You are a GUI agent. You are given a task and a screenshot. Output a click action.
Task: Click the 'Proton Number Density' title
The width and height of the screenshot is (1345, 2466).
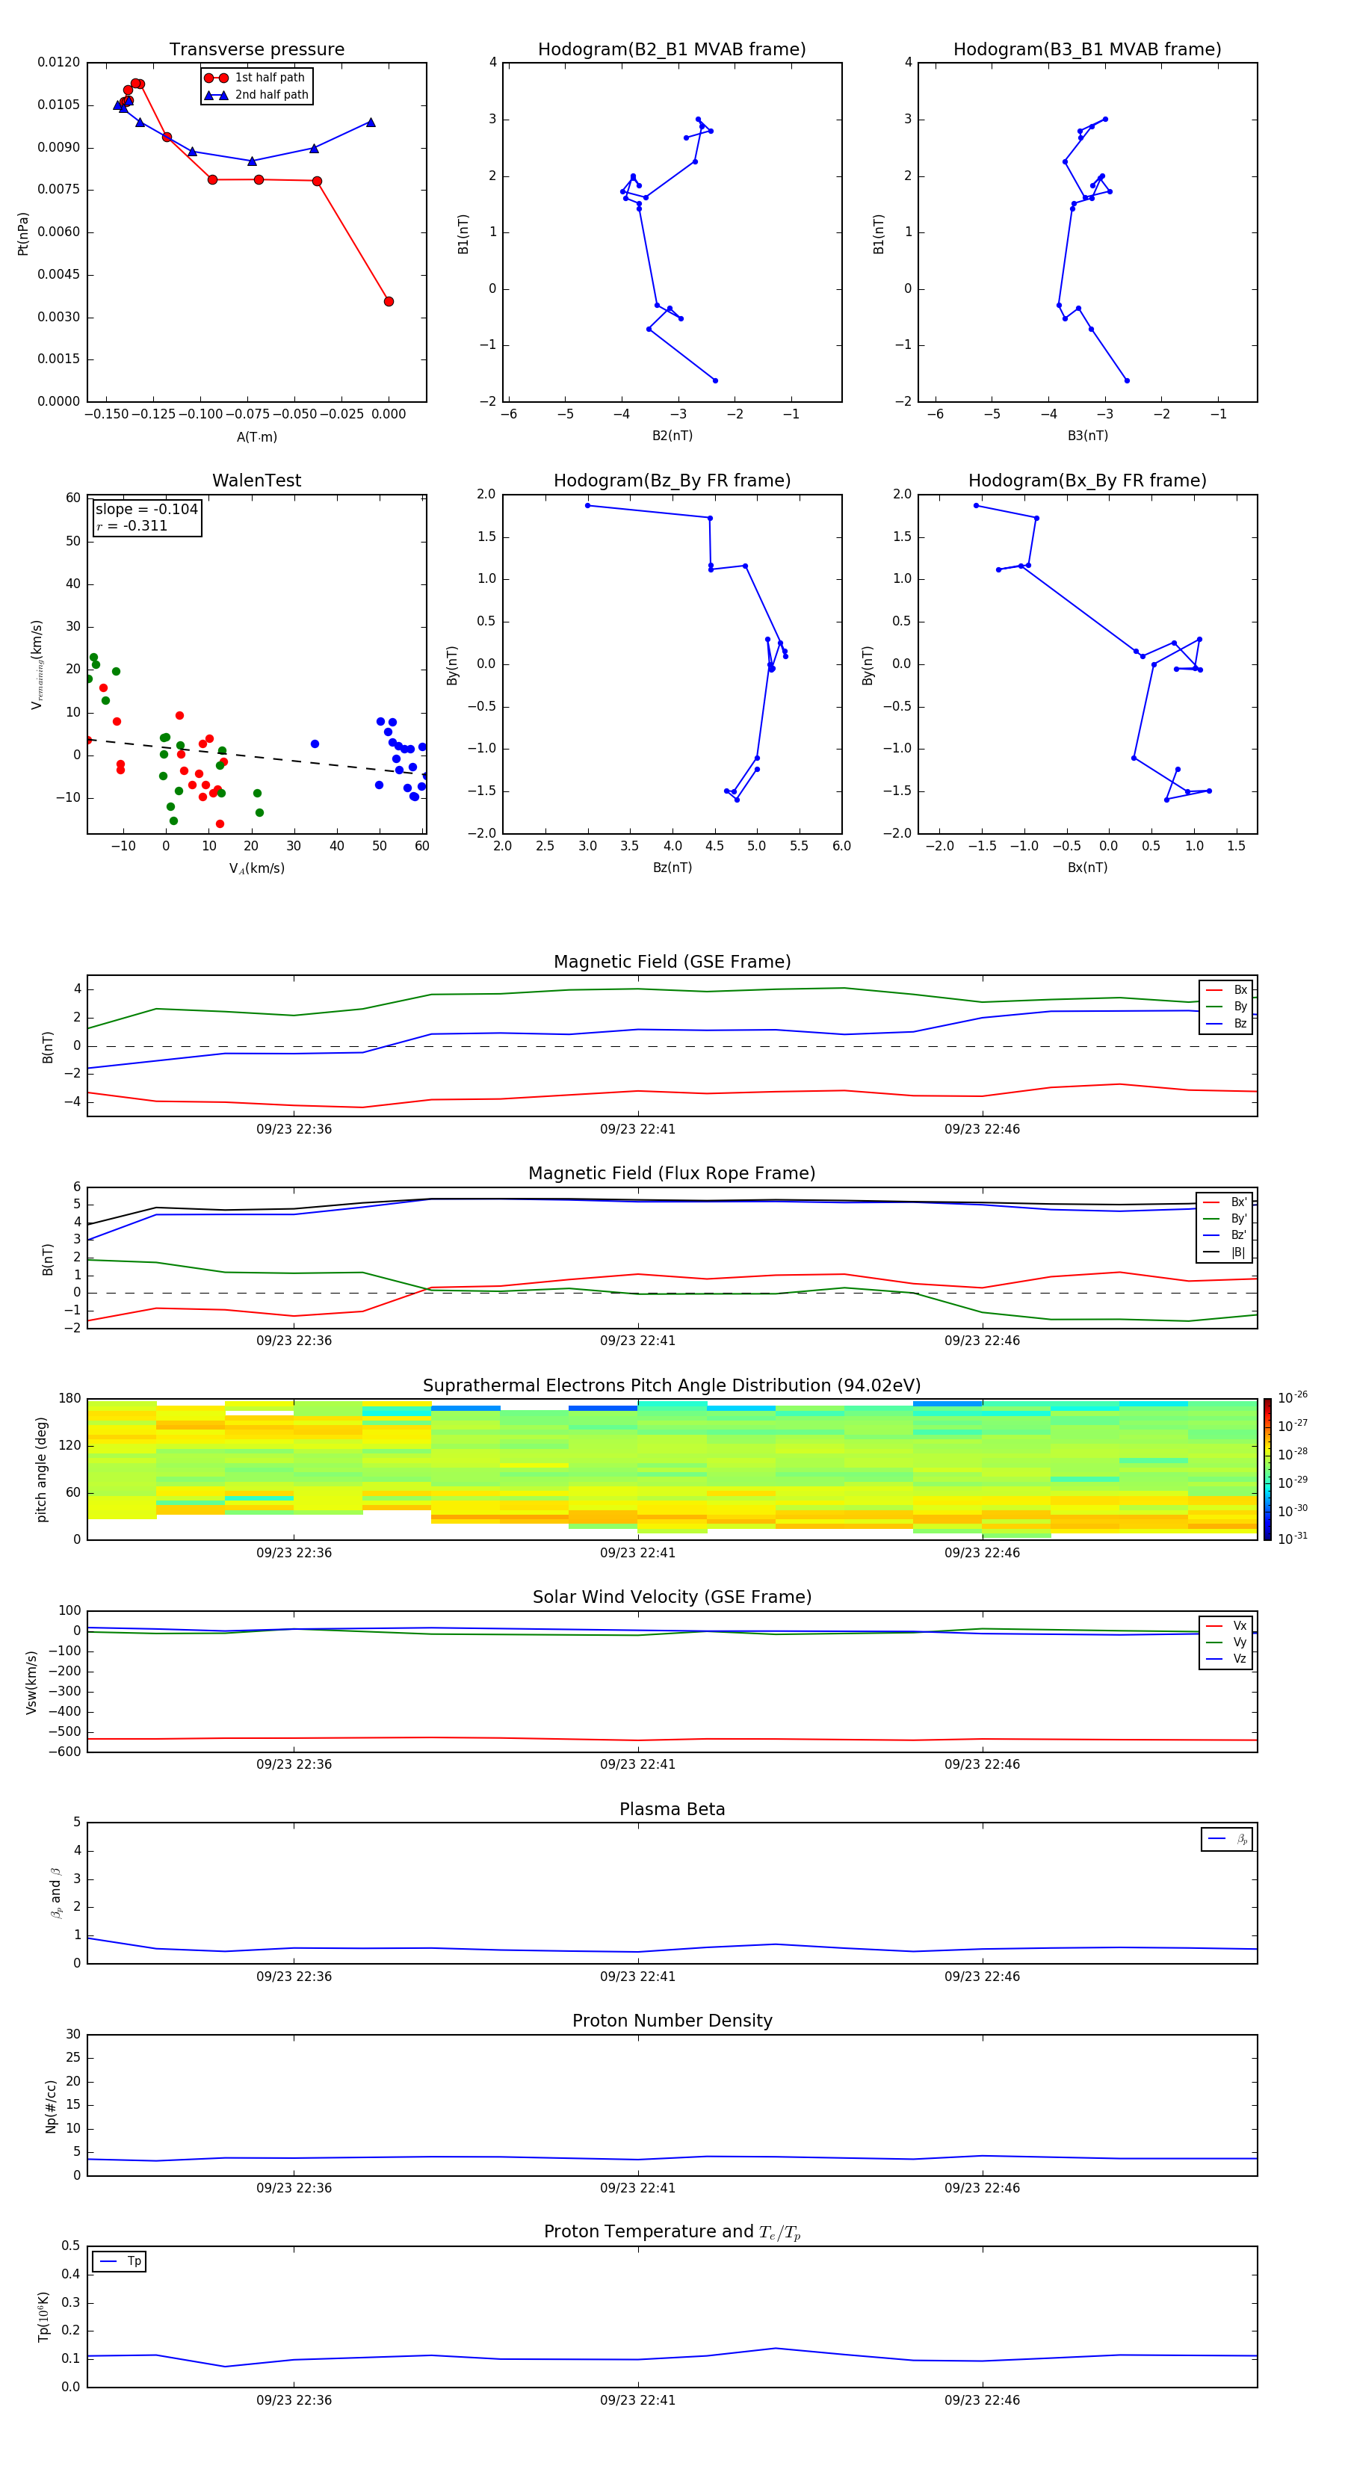click(x=672, y=2021)
